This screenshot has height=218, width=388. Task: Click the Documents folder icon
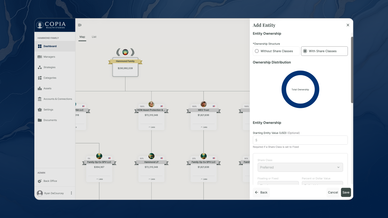[x=40, y=120]
